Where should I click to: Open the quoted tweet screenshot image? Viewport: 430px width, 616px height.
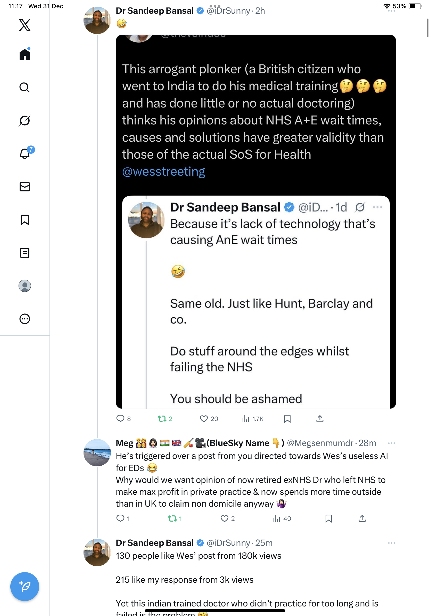pyautogui.click(x=255, y=221)
